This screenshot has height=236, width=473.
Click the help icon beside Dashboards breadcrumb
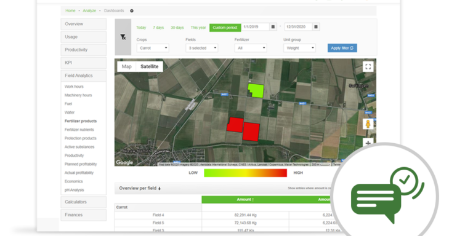tap(132, 11)
